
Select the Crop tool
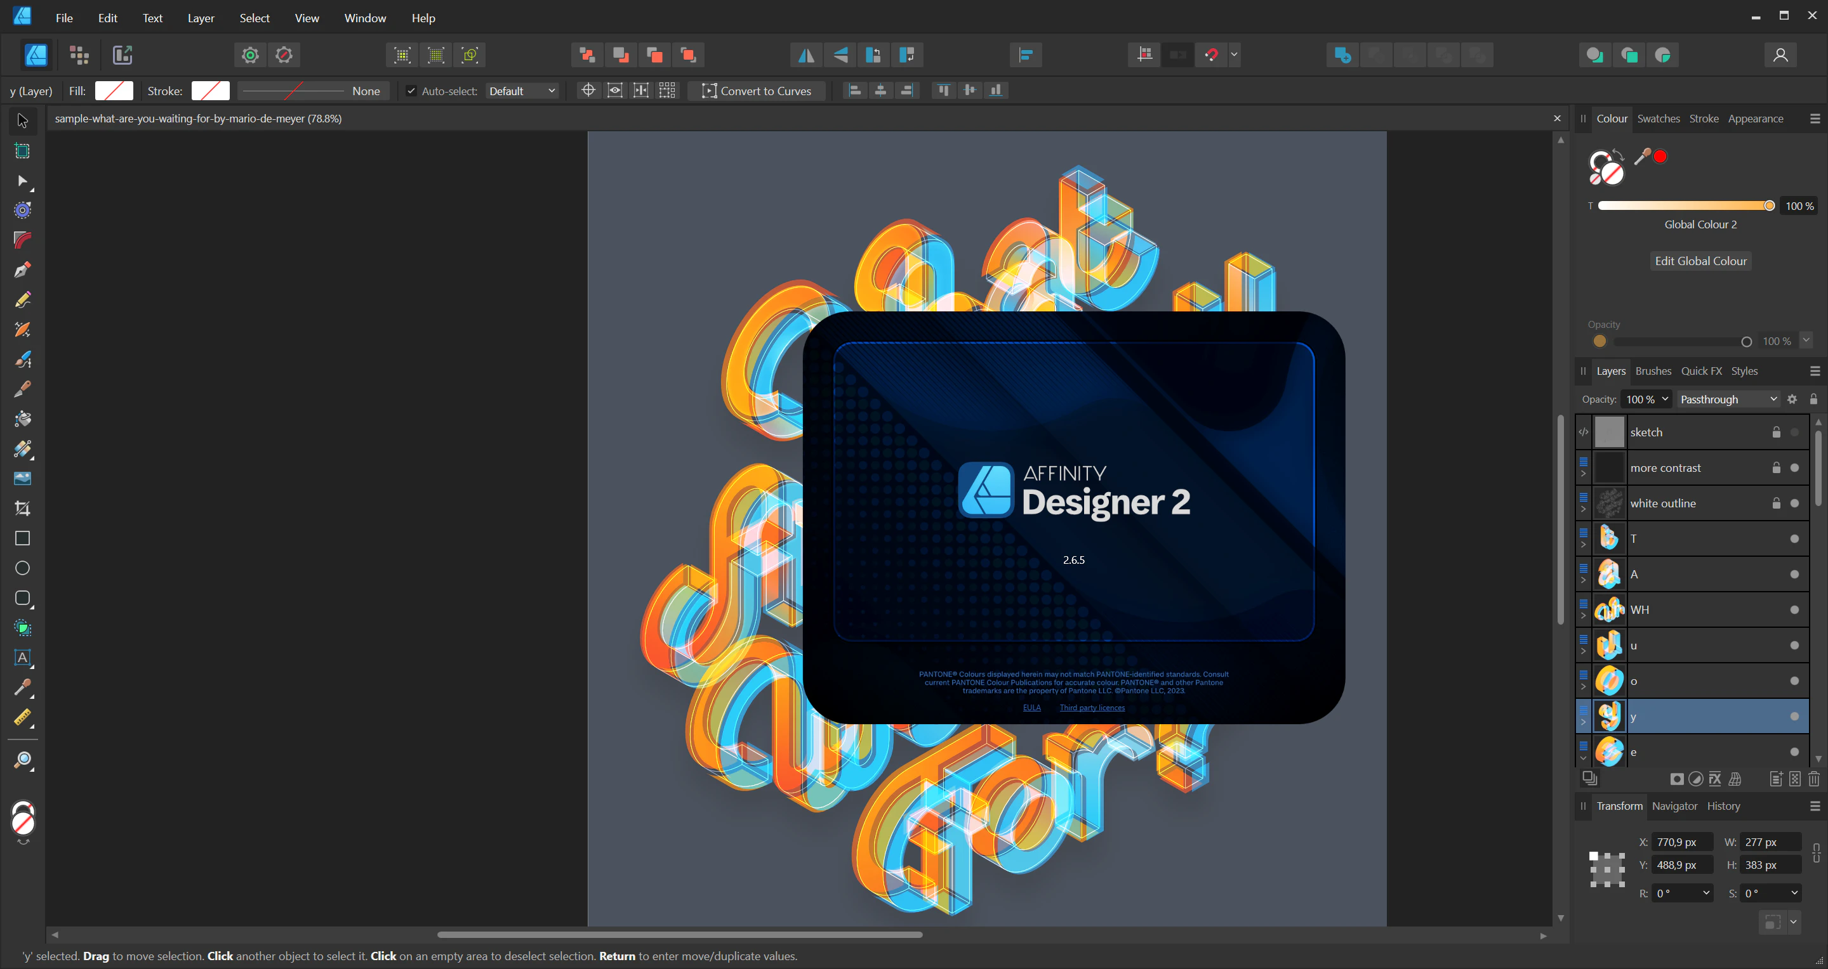22,508
